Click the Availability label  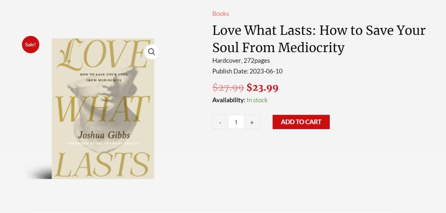point(229,100)
